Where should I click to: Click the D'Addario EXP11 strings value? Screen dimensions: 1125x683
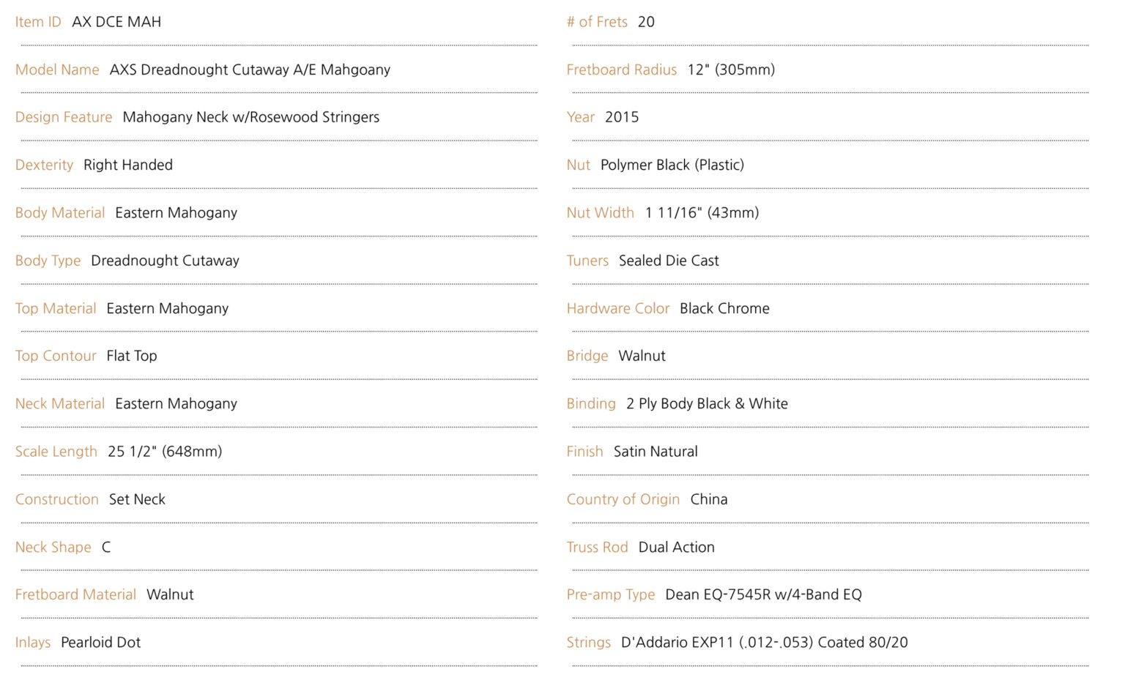tap(765, 642)
